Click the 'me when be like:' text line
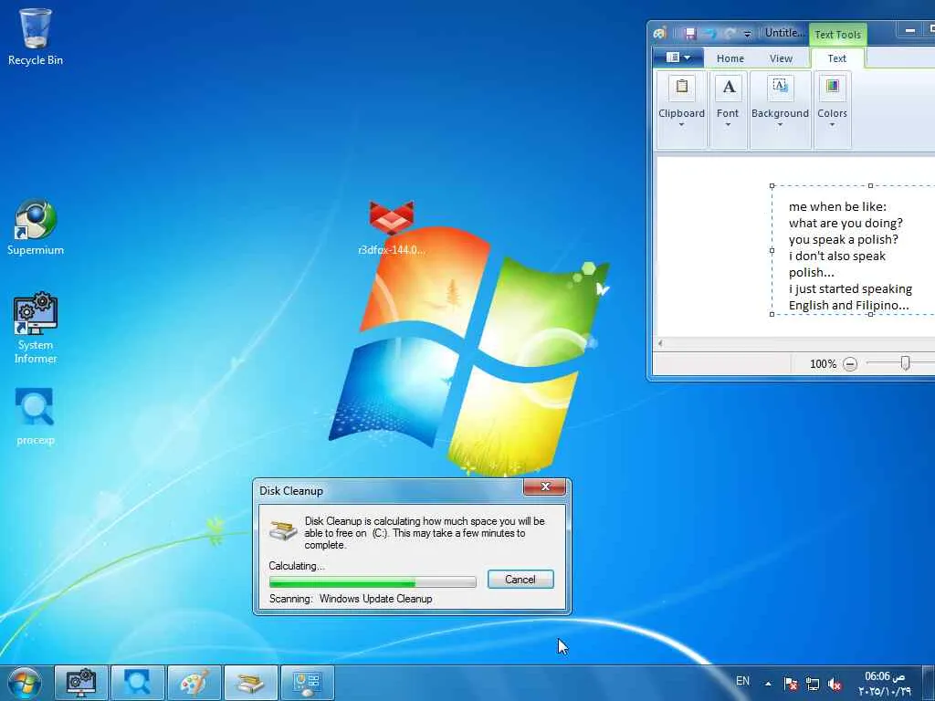 pos(837,207)
